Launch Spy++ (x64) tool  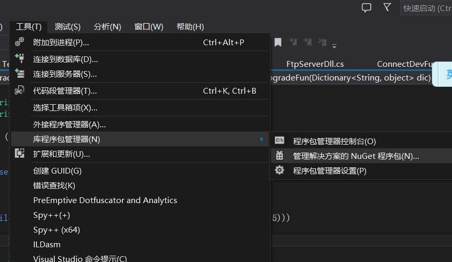[140, 230]
